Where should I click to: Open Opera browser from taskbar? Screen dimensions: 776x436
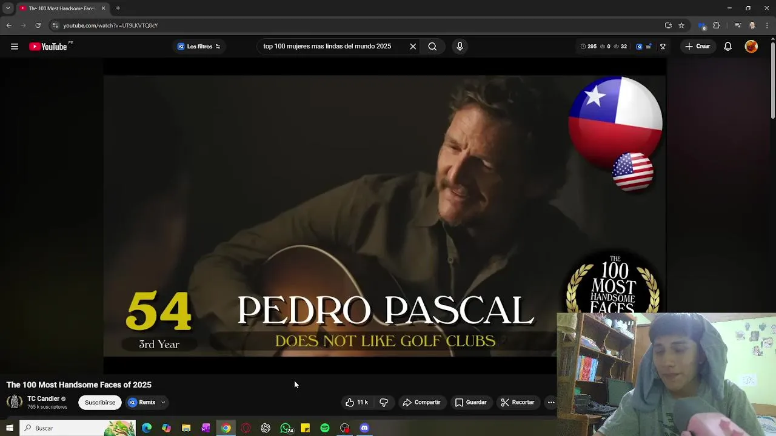pyautogui.click(x=246, y=428)
